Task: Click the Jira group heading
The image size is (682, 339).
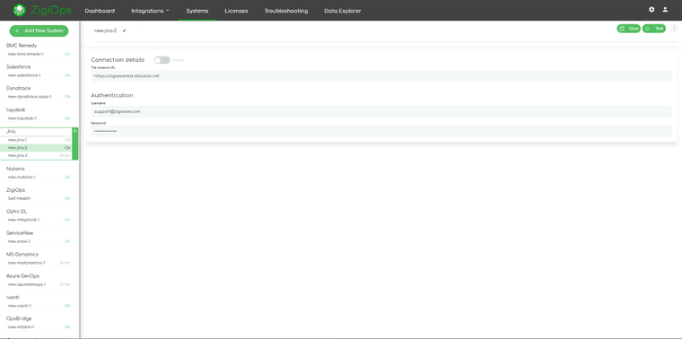Action: tap(12, 131)
